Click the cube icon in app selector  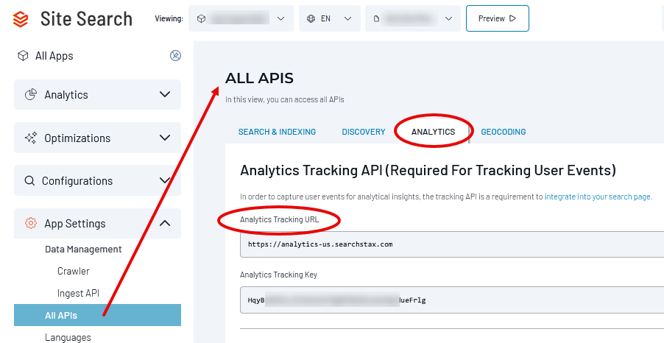pos(201,18)
